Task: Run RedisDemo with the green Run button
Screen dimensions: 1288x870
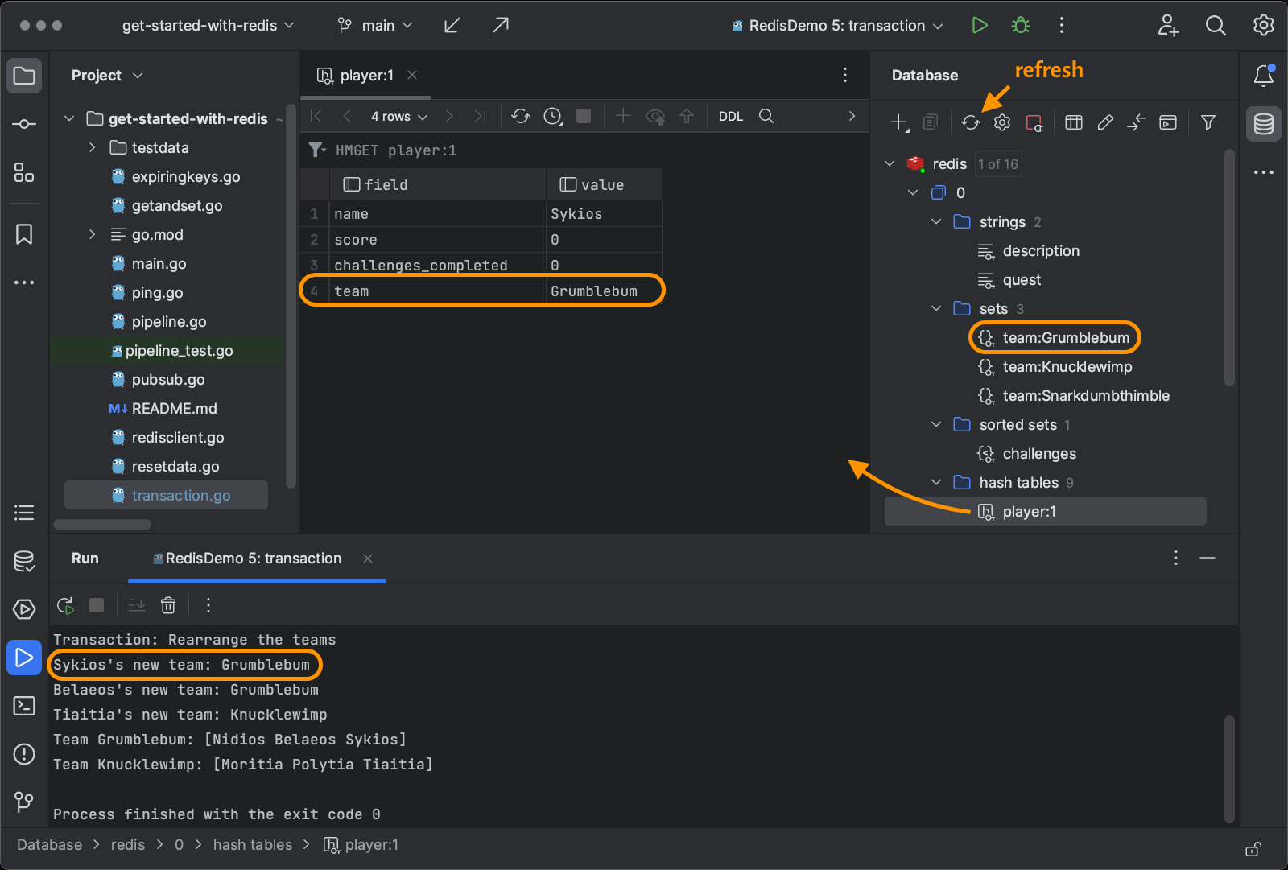Action: pyautogui.click(x=979, y=26)
